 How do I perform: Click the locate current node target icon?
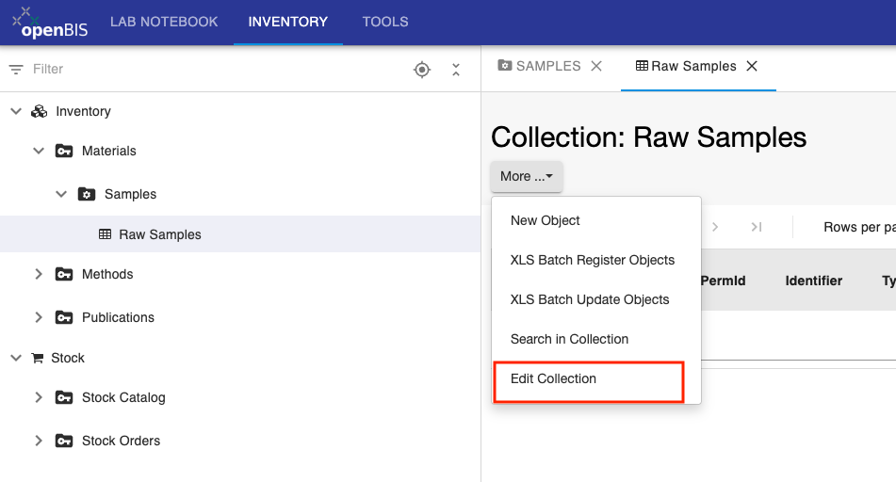click(x=422, y=70)
